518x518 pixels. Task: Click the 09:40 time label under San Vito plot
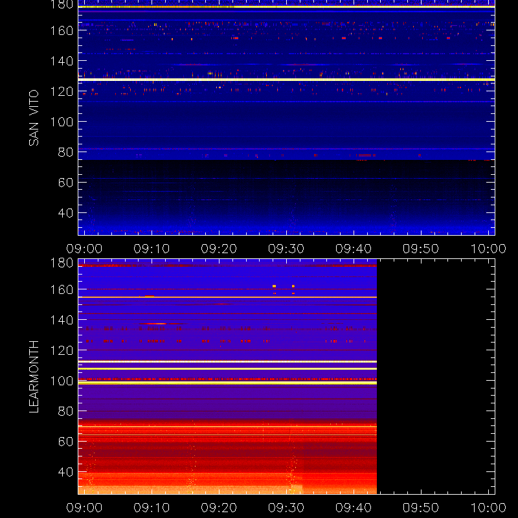click(x=354, y=249)
